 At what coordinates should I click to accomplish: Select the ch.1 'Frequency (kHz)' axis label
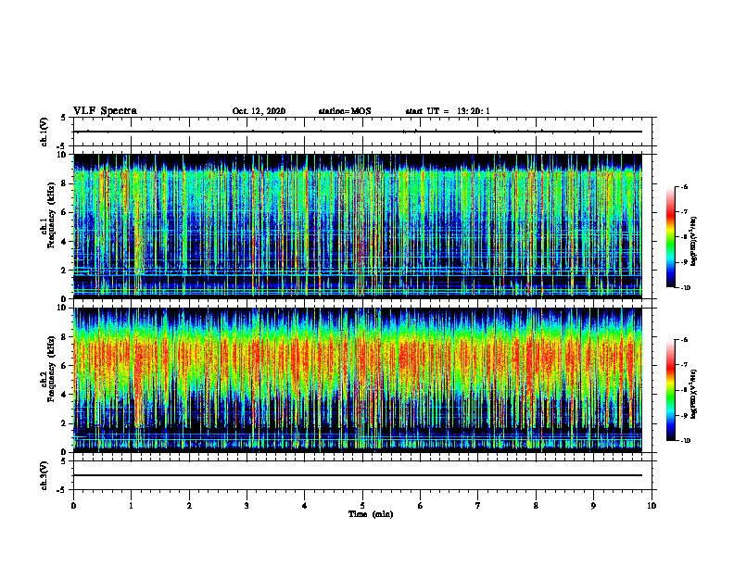point(51,216)
